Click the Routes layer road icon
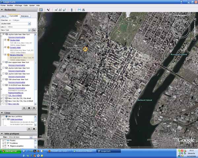198x158 pixels. pyautogui.click(x=8, y=140)
